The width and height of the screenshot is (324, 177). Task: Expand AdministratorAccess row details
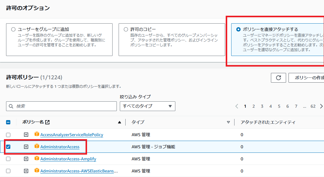coord(26,147)
